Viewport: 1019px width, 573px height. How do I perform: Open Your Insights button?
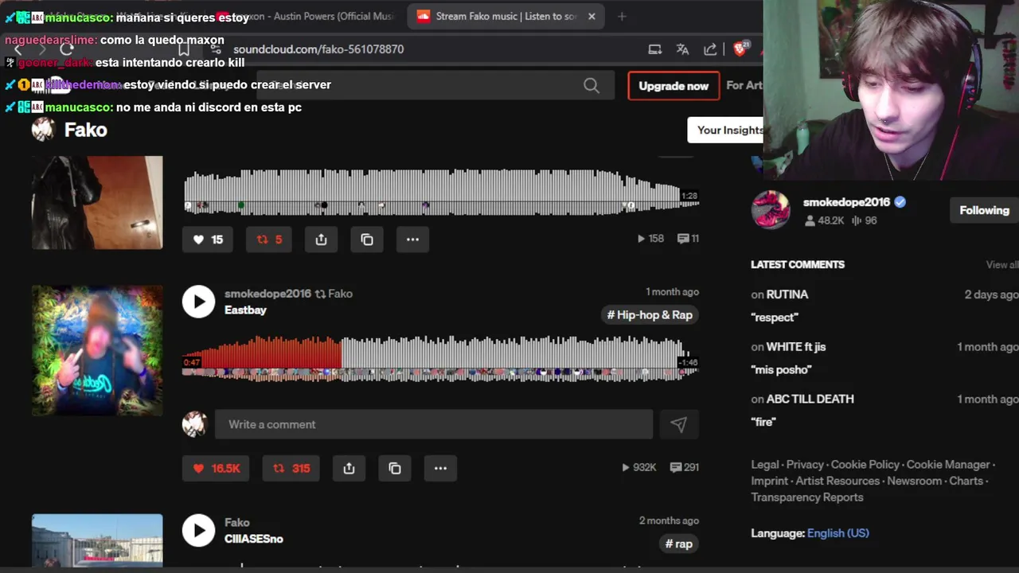pyautogui.click(x=725, y=130)
